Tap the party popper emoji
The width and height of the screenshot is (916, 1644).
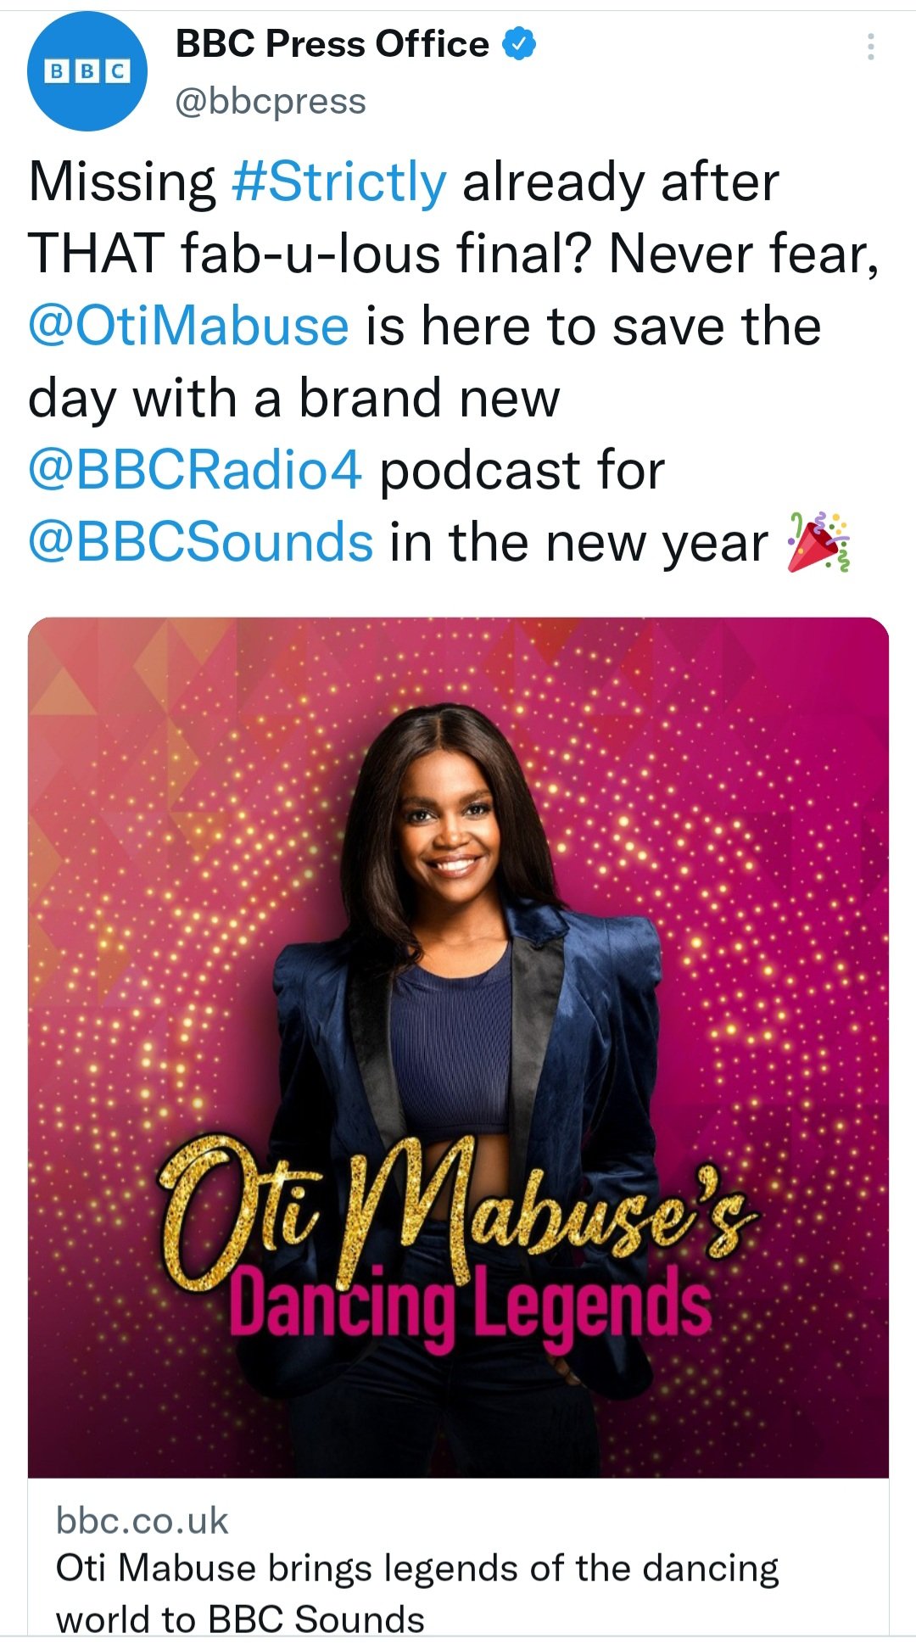(x=818, y=543)
